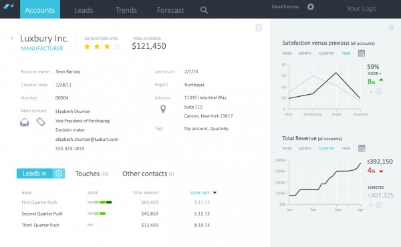Go back with the arrow beside Luxbury Inc.
The height and width of the screenshot is (247, 401).
[12, 38]
